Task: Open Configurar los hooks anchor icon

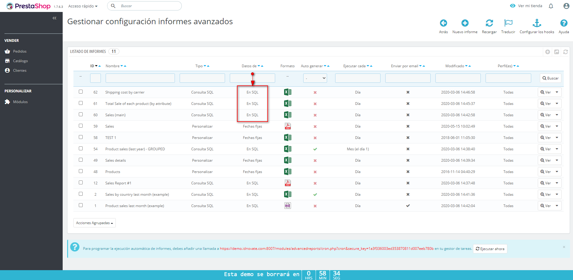Action: pyautogui.click(x=537, y=23)
